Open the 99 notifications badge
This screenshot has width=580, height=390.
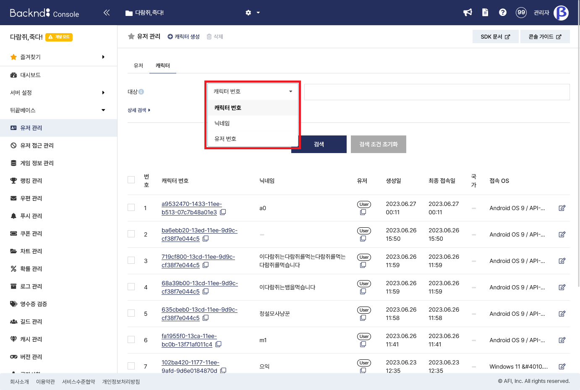[x=521, y=13]
